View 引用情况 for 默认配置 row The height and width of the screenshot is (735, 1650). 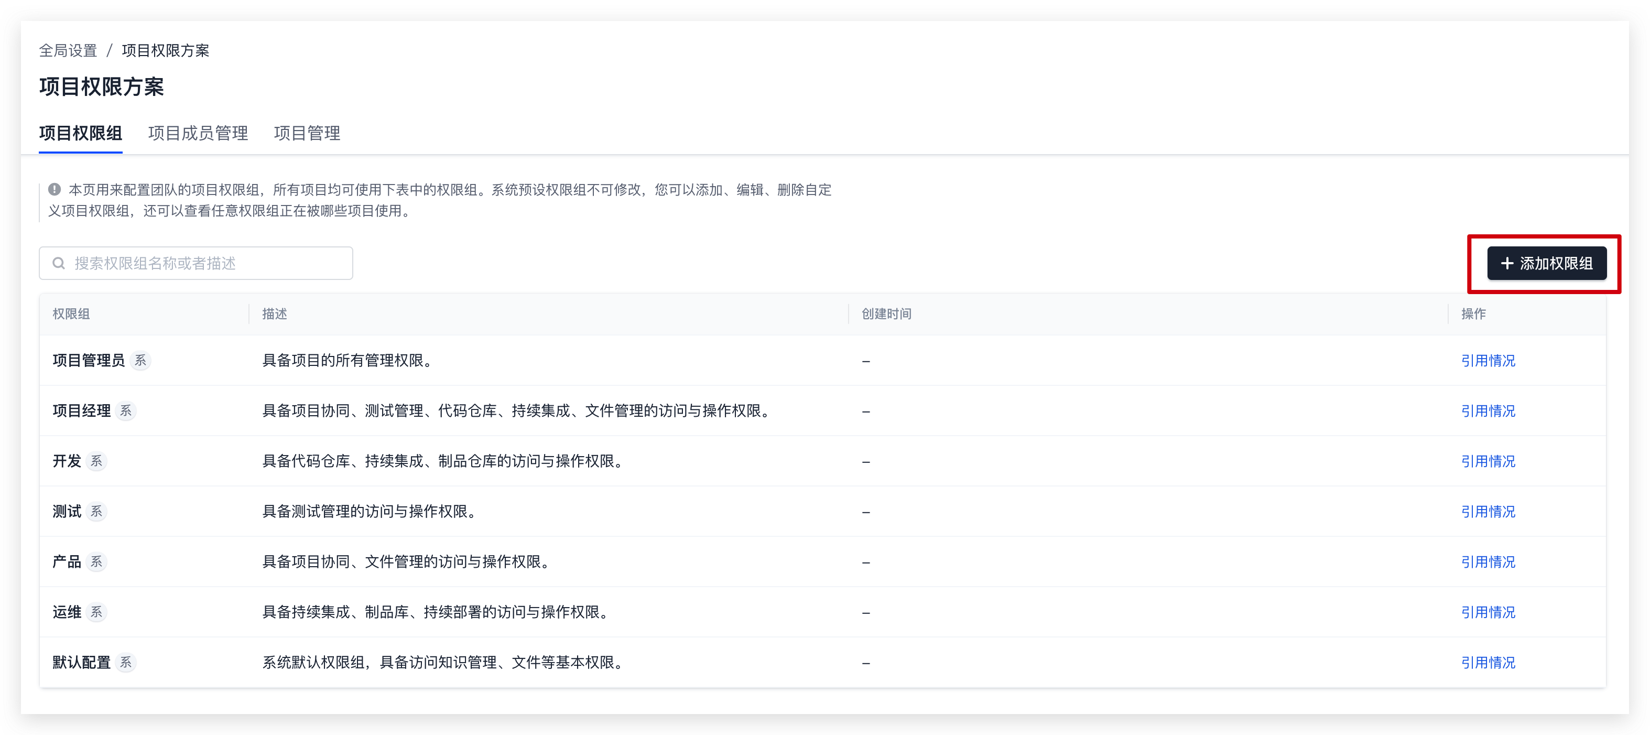(1488, 663)
